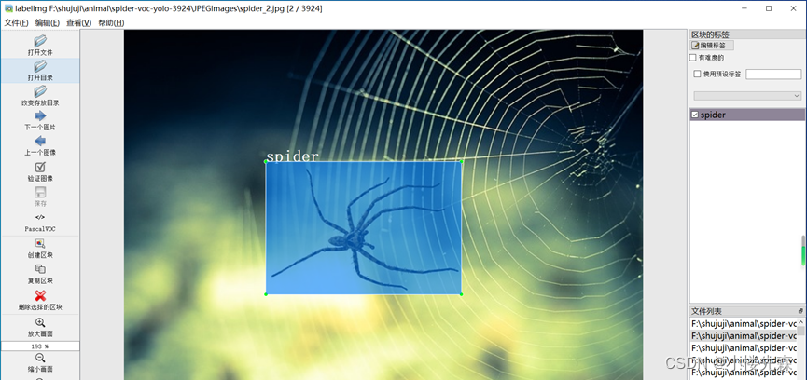Click the Edit Label (编辑标签) button
Image resolution: width=807 pixels, height=380 pixels.
coord(712,46)
